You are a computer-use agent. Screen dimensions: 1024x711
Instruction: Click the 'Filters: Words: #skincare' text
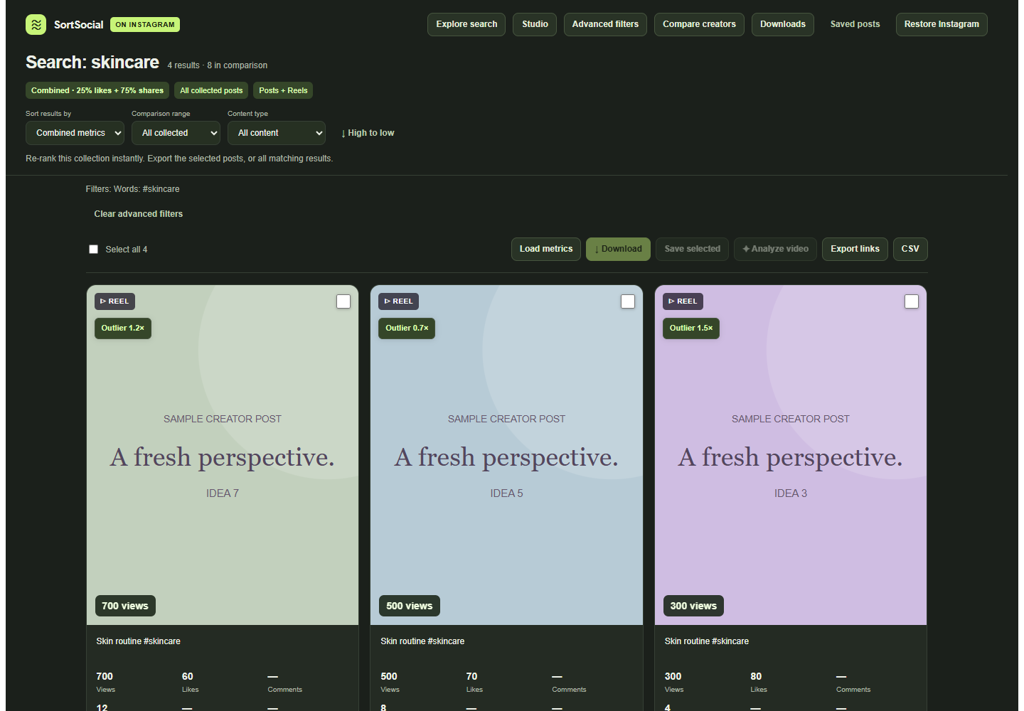[x=133, y=189]
